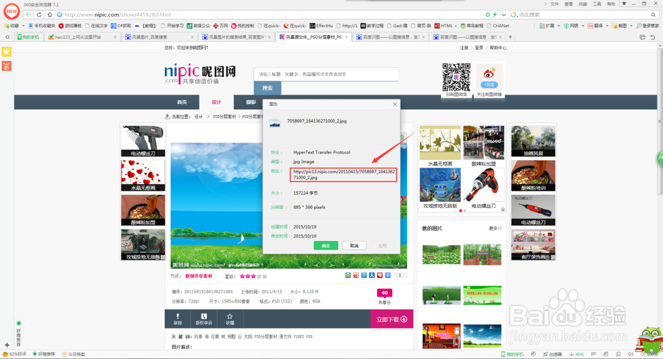Click the nipic search keyword input field
The height and width of the screenshot is (359, 663).
point(326,74)
